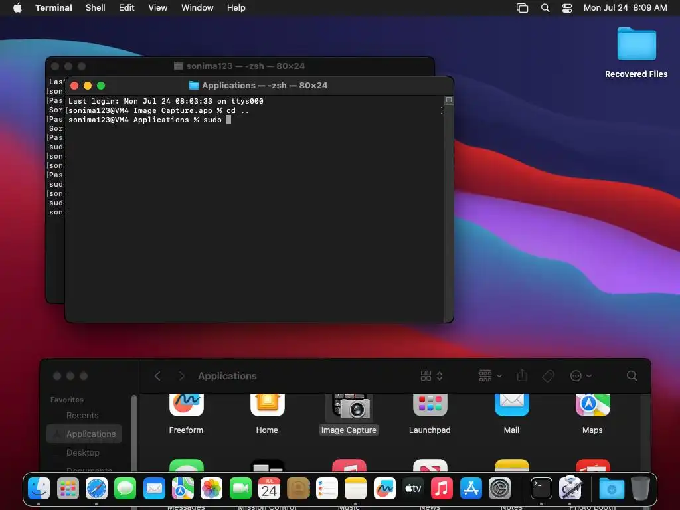Screen dimensions: 680x510
Task: Open the Terminal app menu
Action: pos(54,7)
